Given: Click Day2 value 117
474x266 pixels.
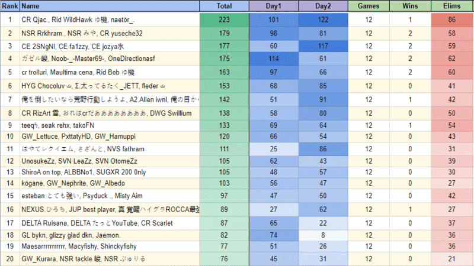Looking at the screenshot, I should coord(323,46).
